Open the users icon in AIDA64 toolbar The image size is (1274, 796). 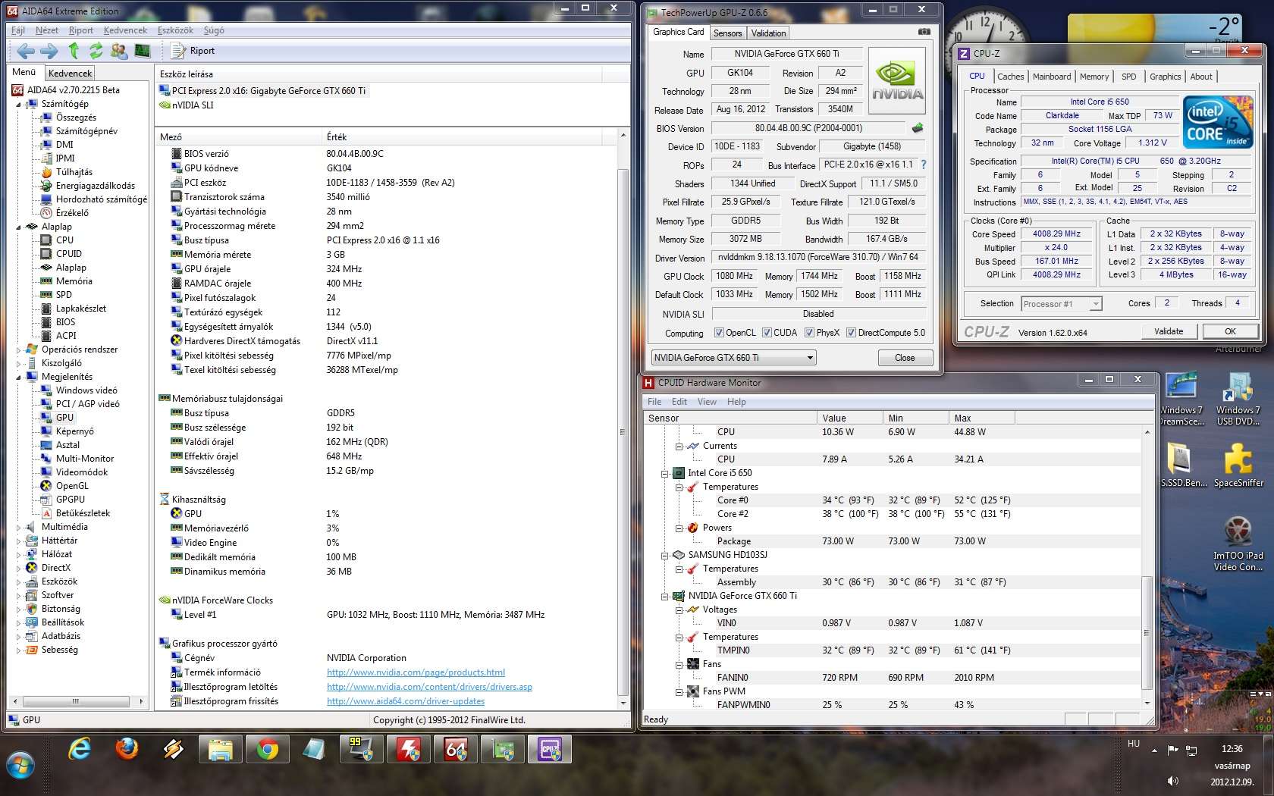pyautogui.click(x=119, y=51)
